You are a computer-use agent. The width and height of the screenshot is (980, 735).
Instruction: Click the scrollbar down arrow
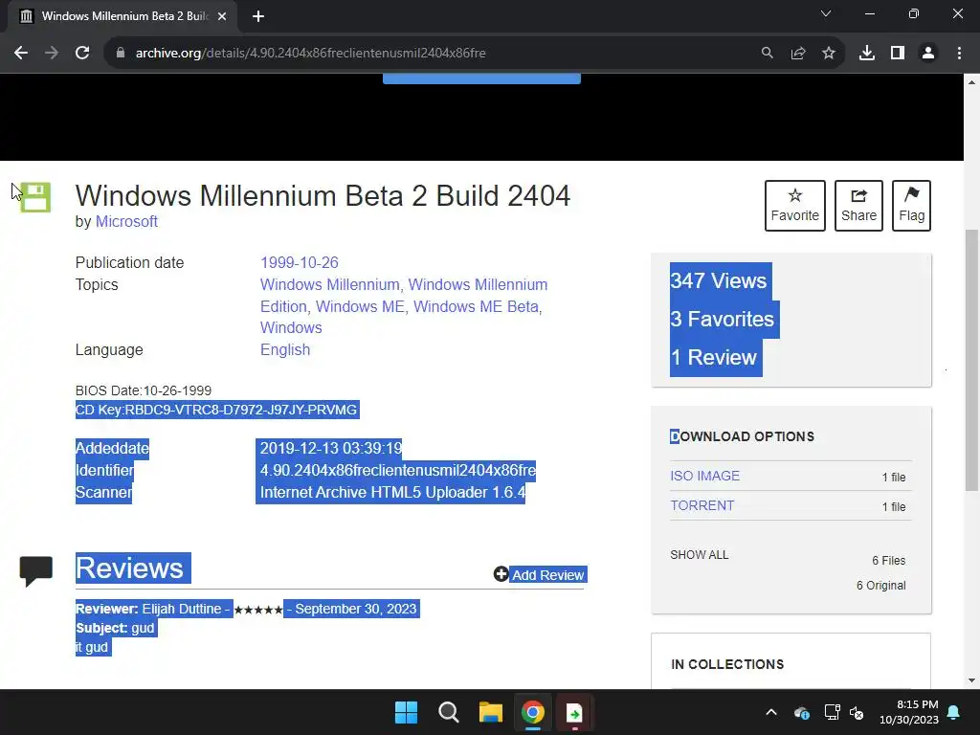[971, 680]
